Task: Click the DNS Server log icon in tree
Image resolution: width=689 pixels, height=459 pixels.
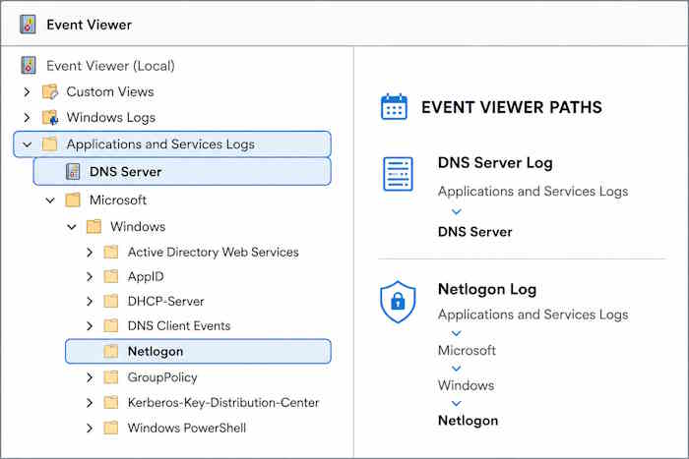Action: (x=73, y=172)
